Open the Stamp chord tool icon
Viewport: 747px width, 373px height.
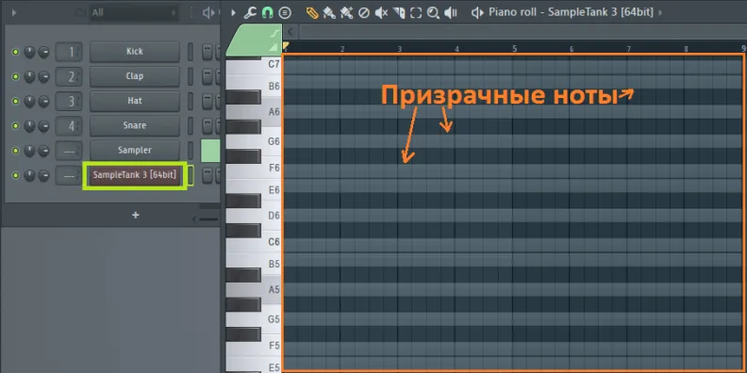(x=285, y=13)
